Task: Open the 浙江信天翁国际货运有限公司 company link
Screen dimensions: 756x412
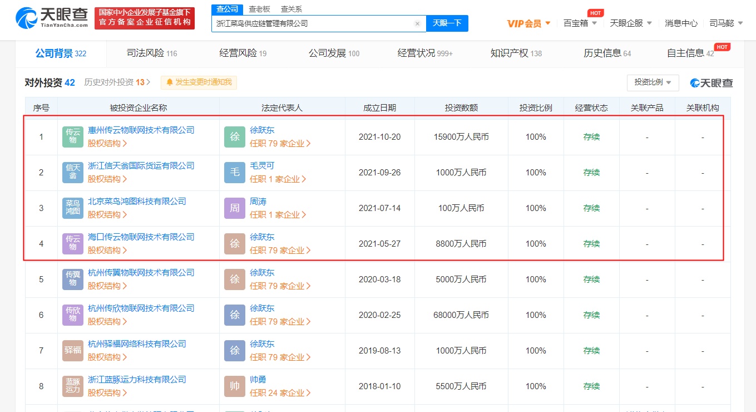Action: (141, 166)
